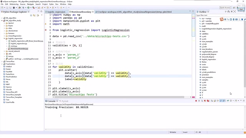Click the Last Edit Location icon
Image resolution: width=246 pixels, height=138 pixels.
tap(58, 8)
